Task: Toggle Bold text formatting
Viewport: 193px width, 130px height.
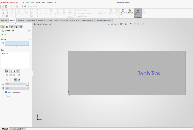Action: click(x=11, y=71)
